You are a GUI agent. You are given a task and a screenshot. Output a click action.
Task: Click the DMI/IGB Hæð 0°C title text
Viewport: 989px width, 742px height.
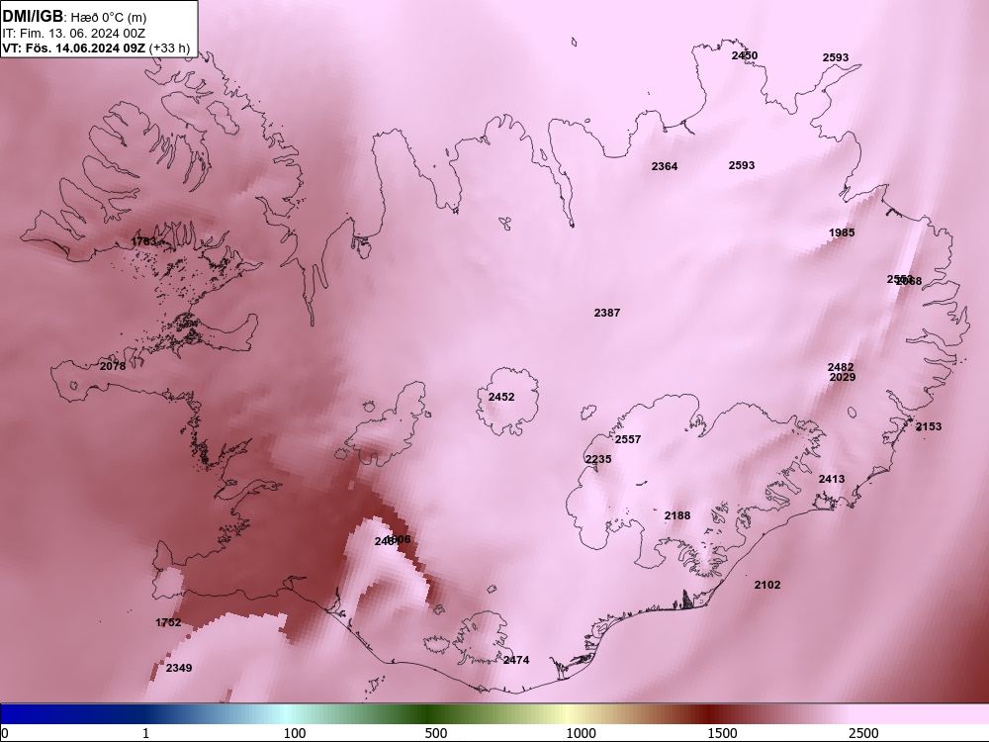[x=74, y=17]
